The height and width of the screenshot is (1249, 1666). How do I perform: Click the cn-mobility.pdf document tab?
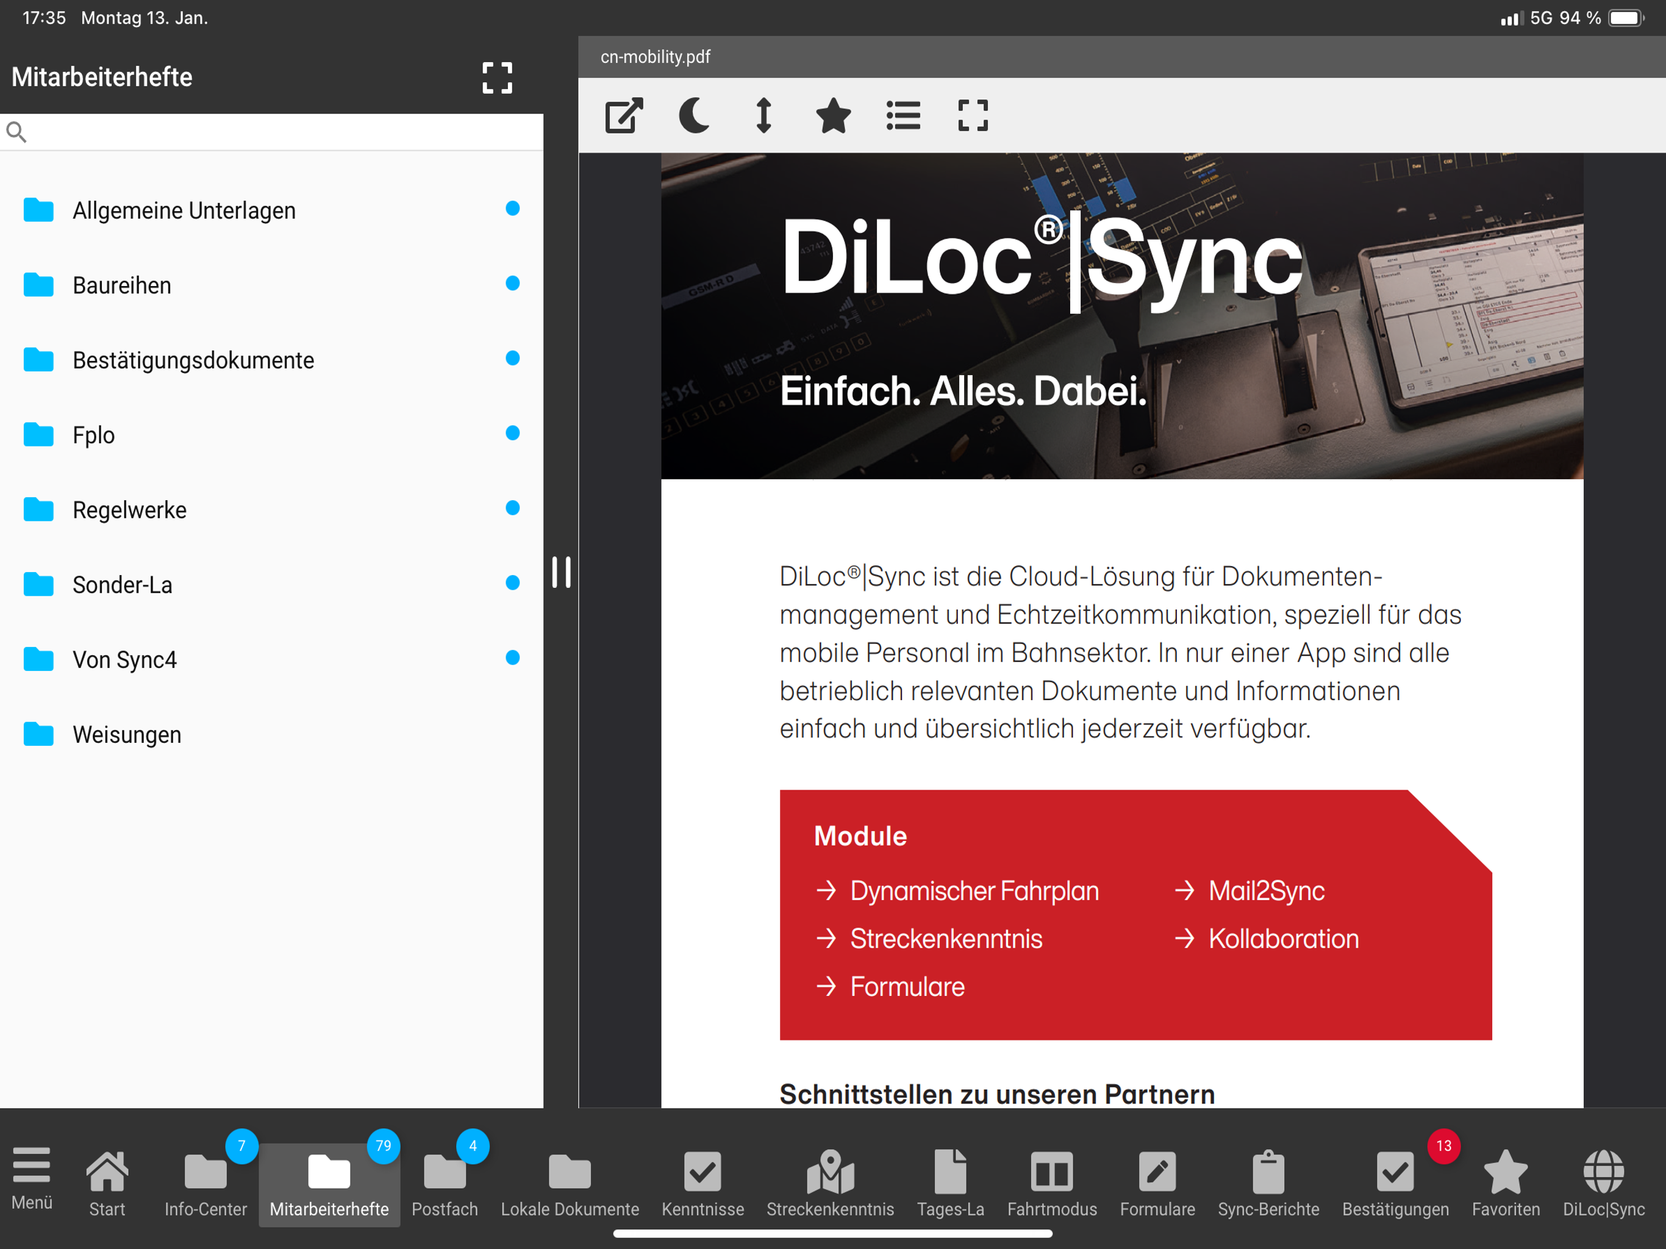coord(656,57)
